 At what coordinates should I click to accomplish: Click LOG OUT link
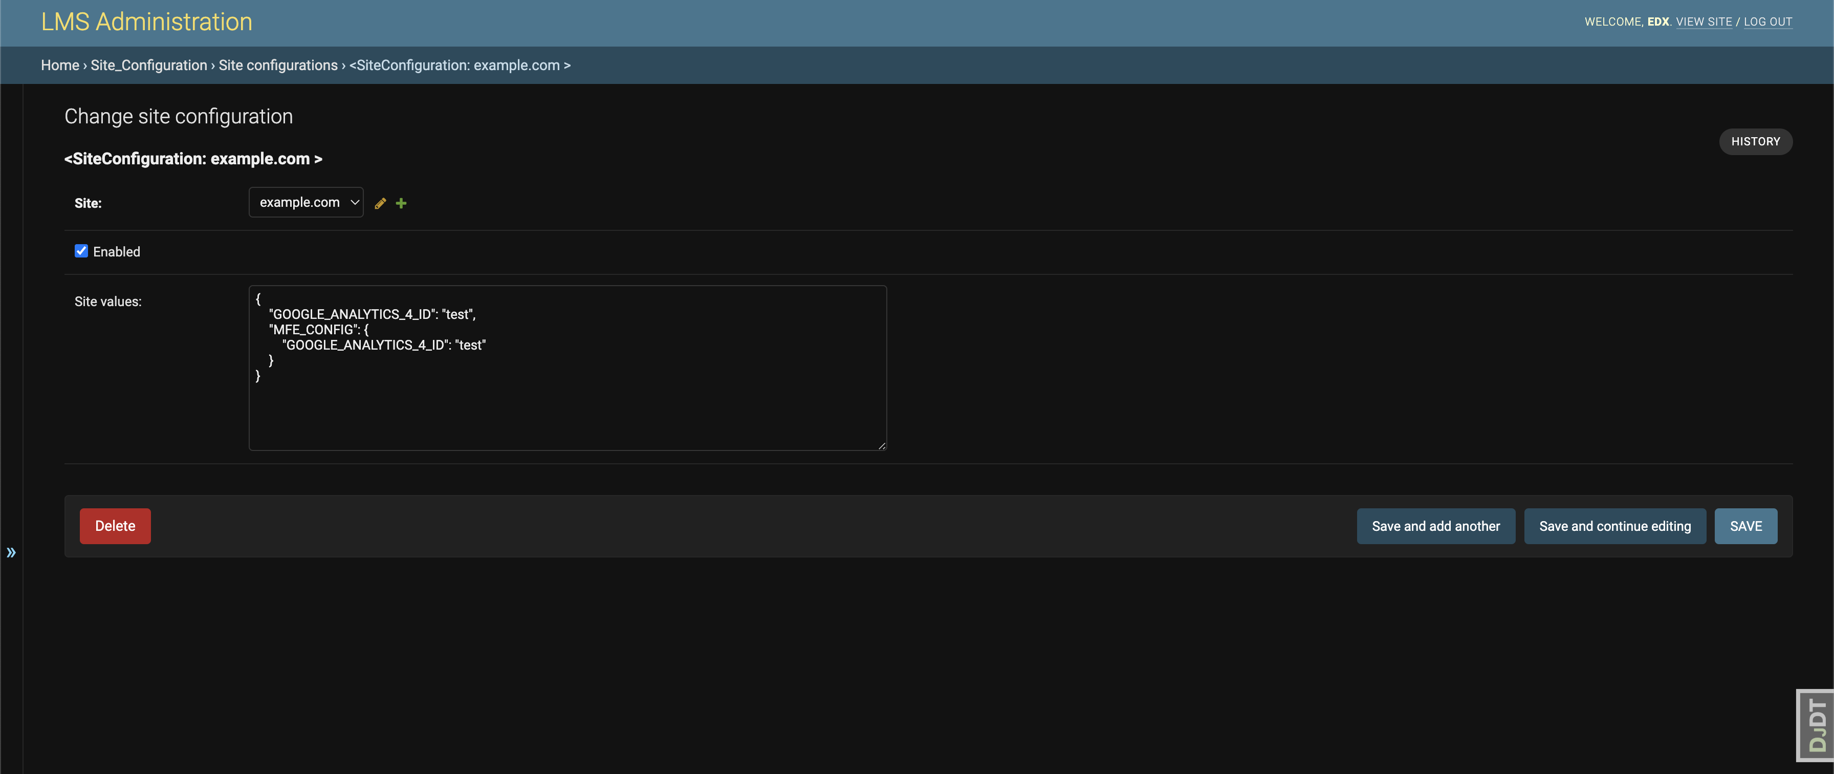click(x=1768, y=21)
